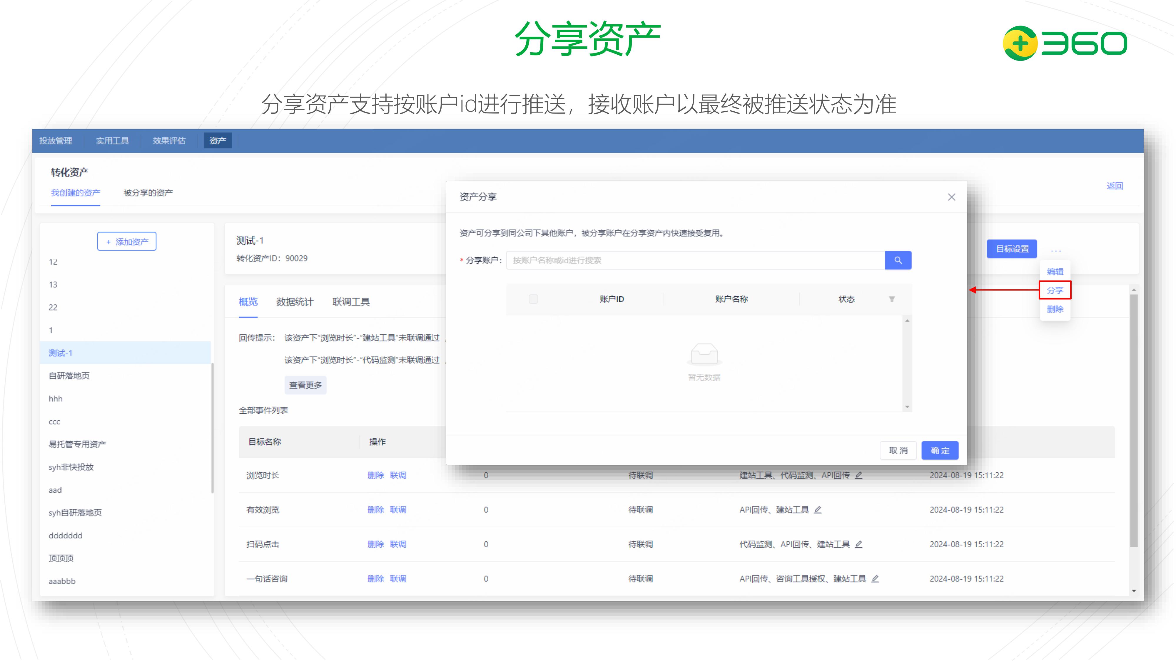Select 删除 from the dropdown menu
The image size is (1176, 661).
[1055, 309]
